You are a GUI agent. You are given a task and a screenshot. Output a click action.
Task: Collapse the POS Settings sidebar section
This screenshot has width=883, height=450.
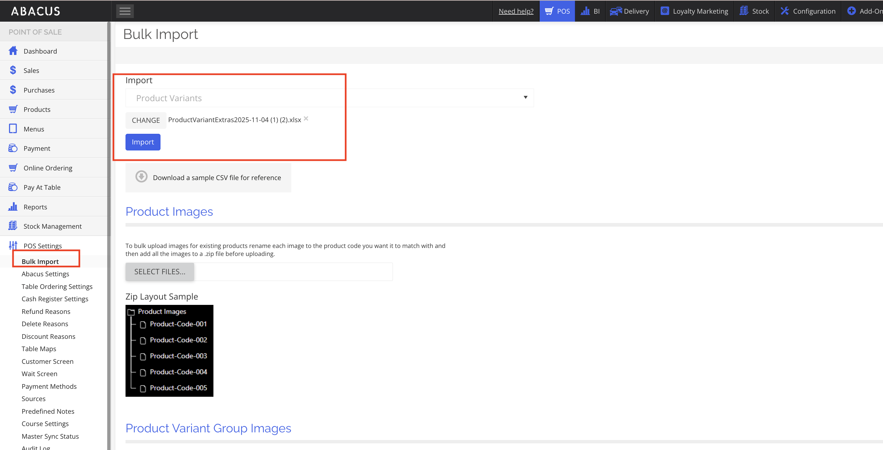tap(43, 246)
